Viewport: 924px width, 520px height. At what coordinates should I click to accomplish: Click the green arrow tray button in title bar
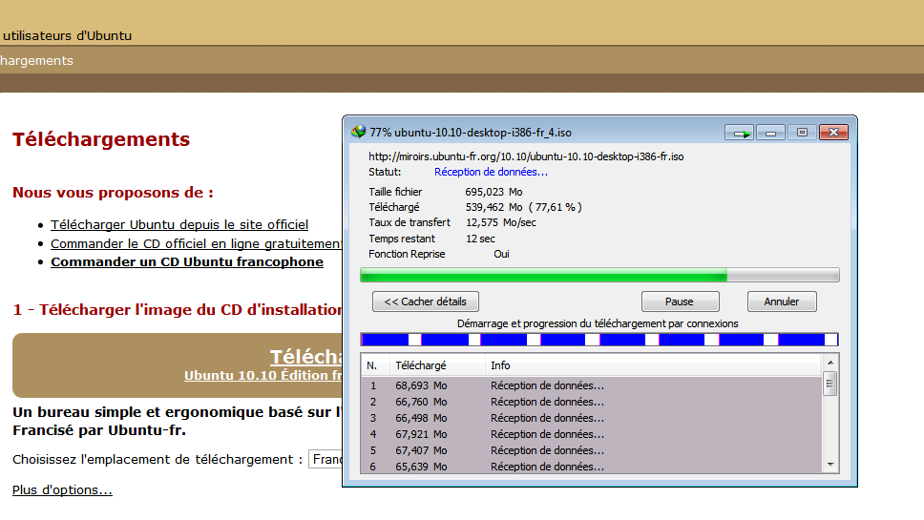(740, 133)
